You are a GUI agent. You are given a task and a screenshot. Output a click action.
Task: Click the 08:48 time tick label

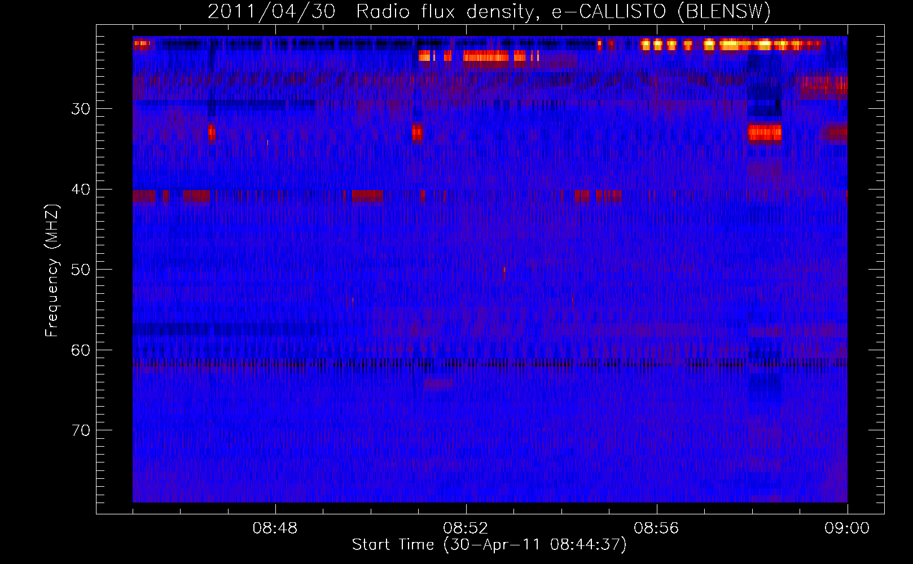pos(275,528)
